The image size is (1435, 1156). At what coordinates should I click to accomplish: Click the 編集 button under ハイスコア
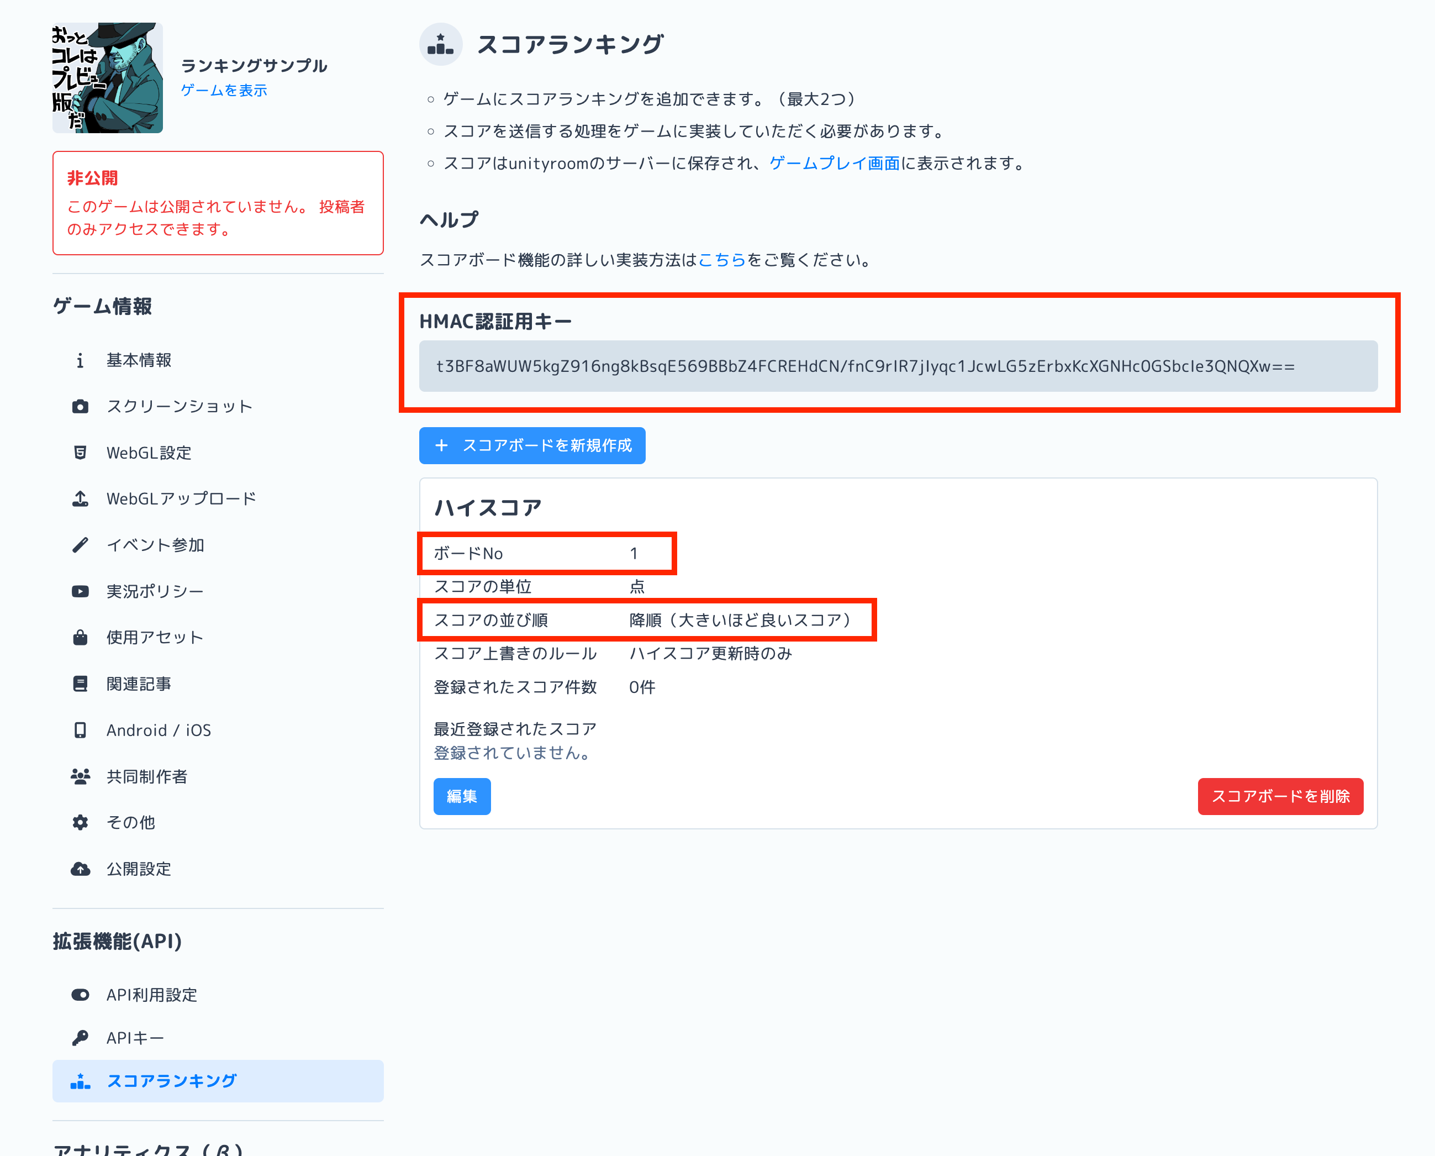(x=461, y=796)
